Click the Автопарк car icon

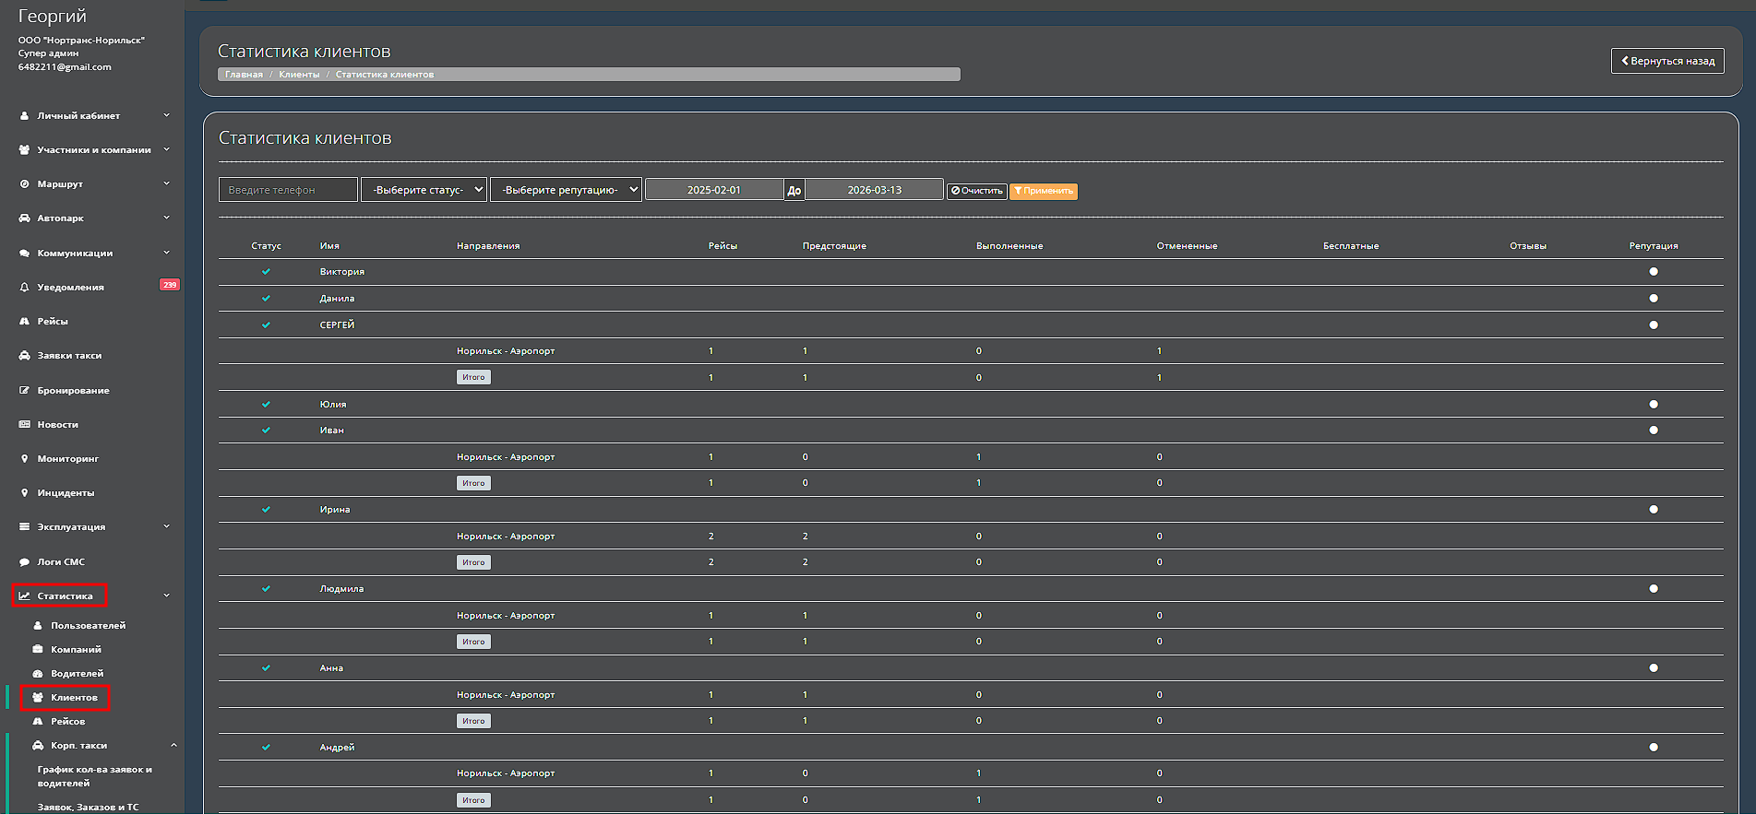tap(24, 218)
